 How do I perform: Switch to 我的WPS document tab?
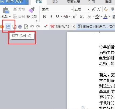[60, 27]
